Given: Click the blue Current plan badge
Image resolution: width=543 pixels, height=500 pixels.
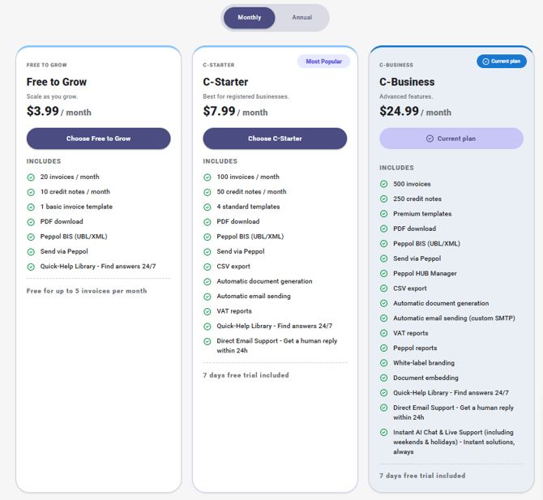Looking at the screenshot, I should (502, 62).
